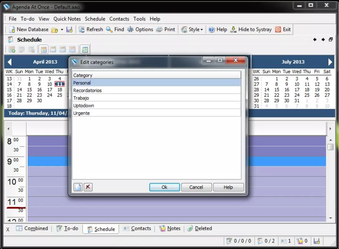Switch to the Combined tab

coord(32,228)
